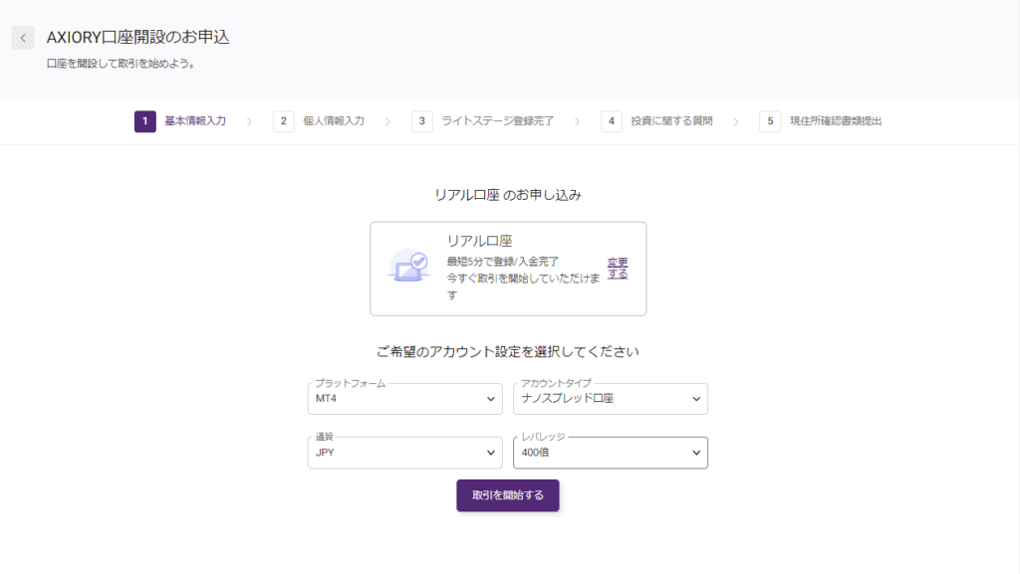Go to the 投資に関する質問 step
The height and width of the screenshot is (574, 1020).
click(x=671, y=121)
